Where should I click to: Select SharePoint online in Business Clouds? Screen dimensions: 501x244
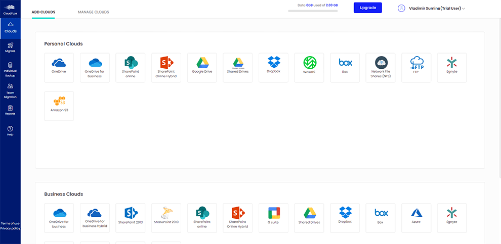202,218
